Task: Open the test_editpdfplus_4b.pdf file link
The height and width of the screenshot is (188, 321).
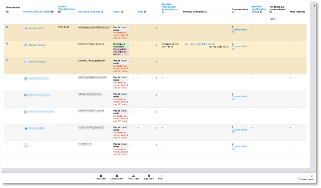Action: [202, 44]
